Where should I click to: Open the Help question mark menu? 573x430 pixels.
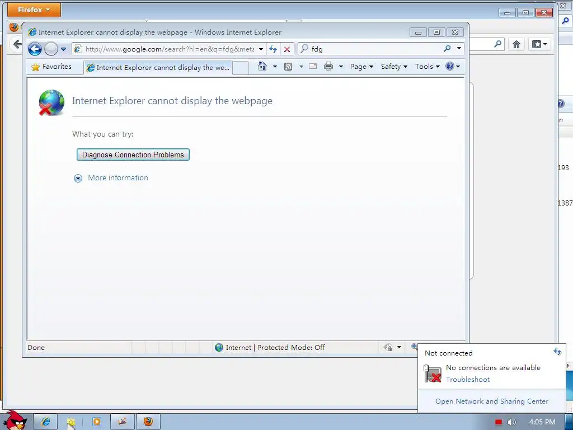tap(453, 66)
